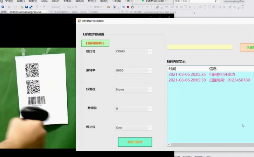
Task: Click the 扫描可用串口 button
Action: 95,43
